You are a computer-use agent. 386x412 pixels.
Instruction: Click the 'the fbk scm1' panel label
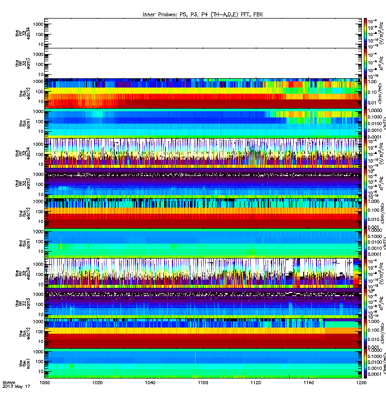pyautogui.click(x=25, y=364)
